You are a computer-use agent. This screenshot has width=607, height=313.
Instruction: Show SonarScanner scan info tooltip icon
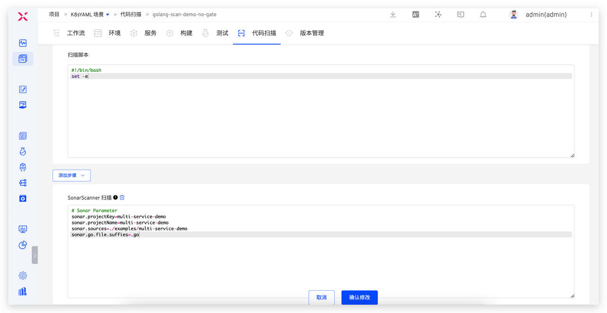(x=115, y=197)
